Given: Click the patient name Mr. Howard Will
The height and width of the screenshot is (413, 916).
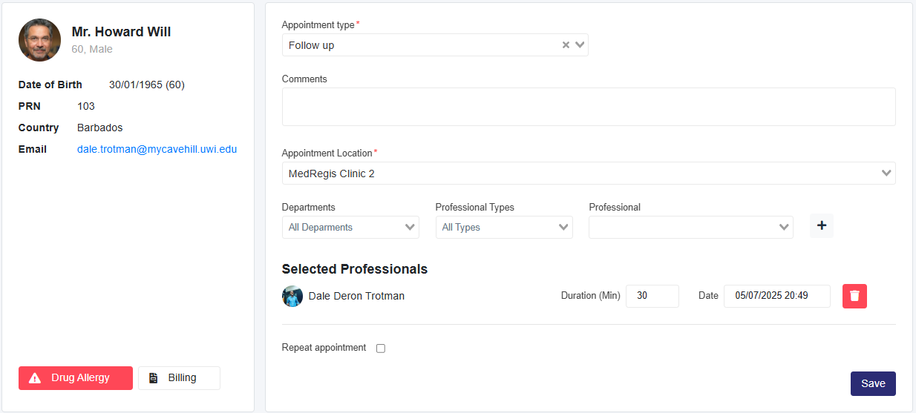Looking at the screenshot, I should click(121, 32).
